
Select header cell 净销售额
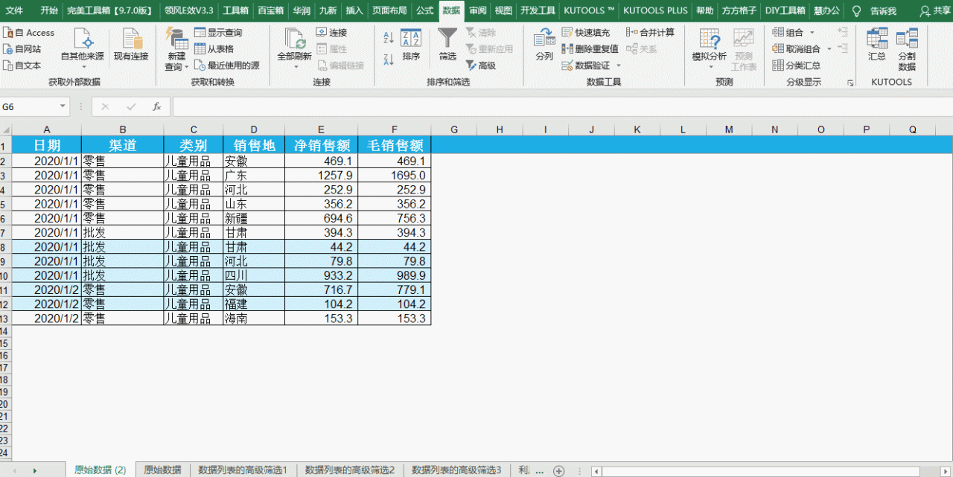321,145
